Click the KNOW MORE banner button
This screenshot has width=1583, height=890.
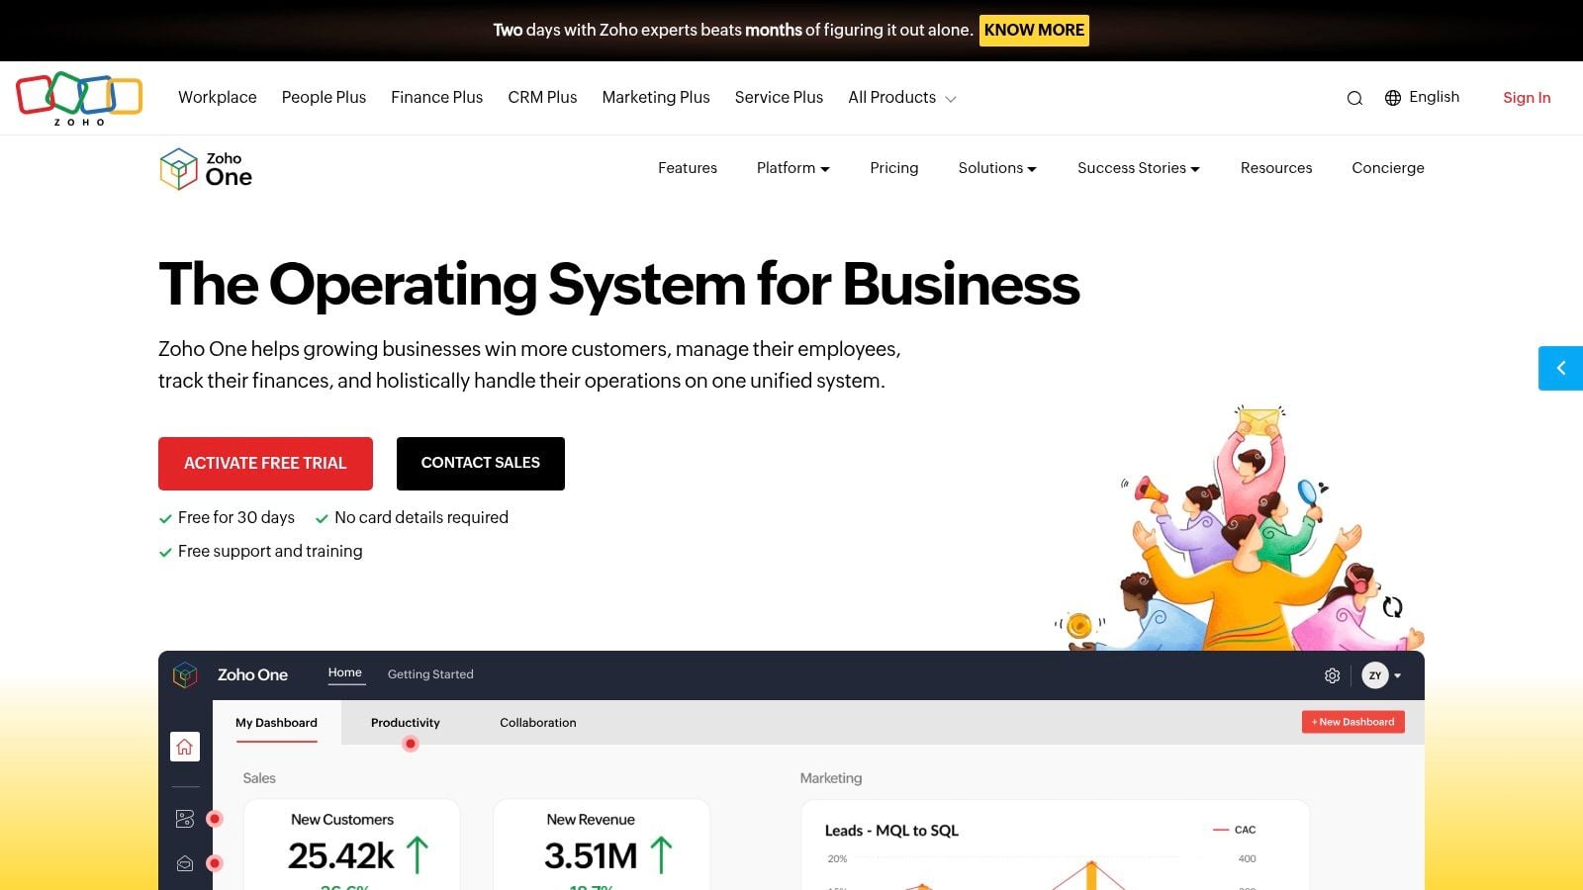click(1034, 31)
